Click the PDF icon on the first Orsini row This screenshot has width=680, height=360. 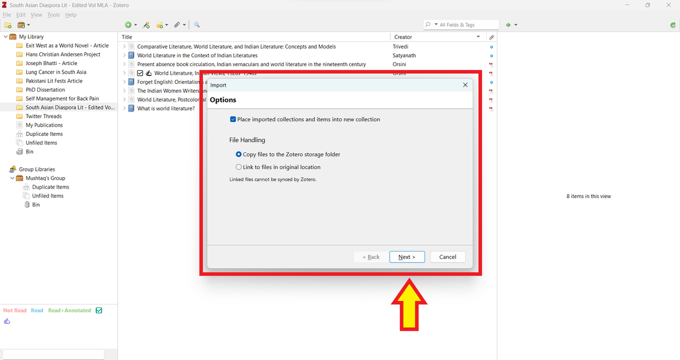coord(491,65)
